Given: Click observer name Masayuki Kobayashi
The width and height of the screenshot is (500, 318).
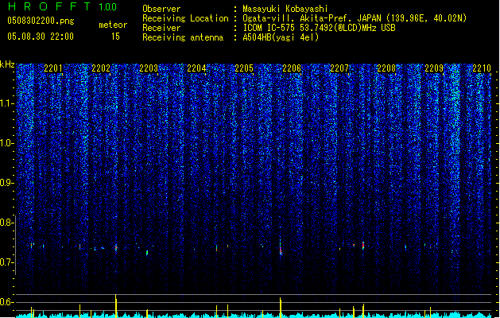Looking at the screenshot, I should [285, 9].
